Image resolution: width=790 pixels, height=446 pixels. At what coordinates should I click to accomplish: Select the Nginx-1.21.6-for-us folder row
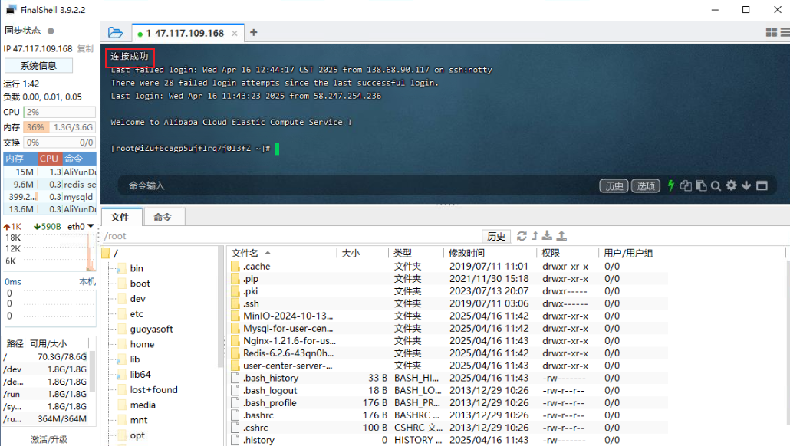449,341
